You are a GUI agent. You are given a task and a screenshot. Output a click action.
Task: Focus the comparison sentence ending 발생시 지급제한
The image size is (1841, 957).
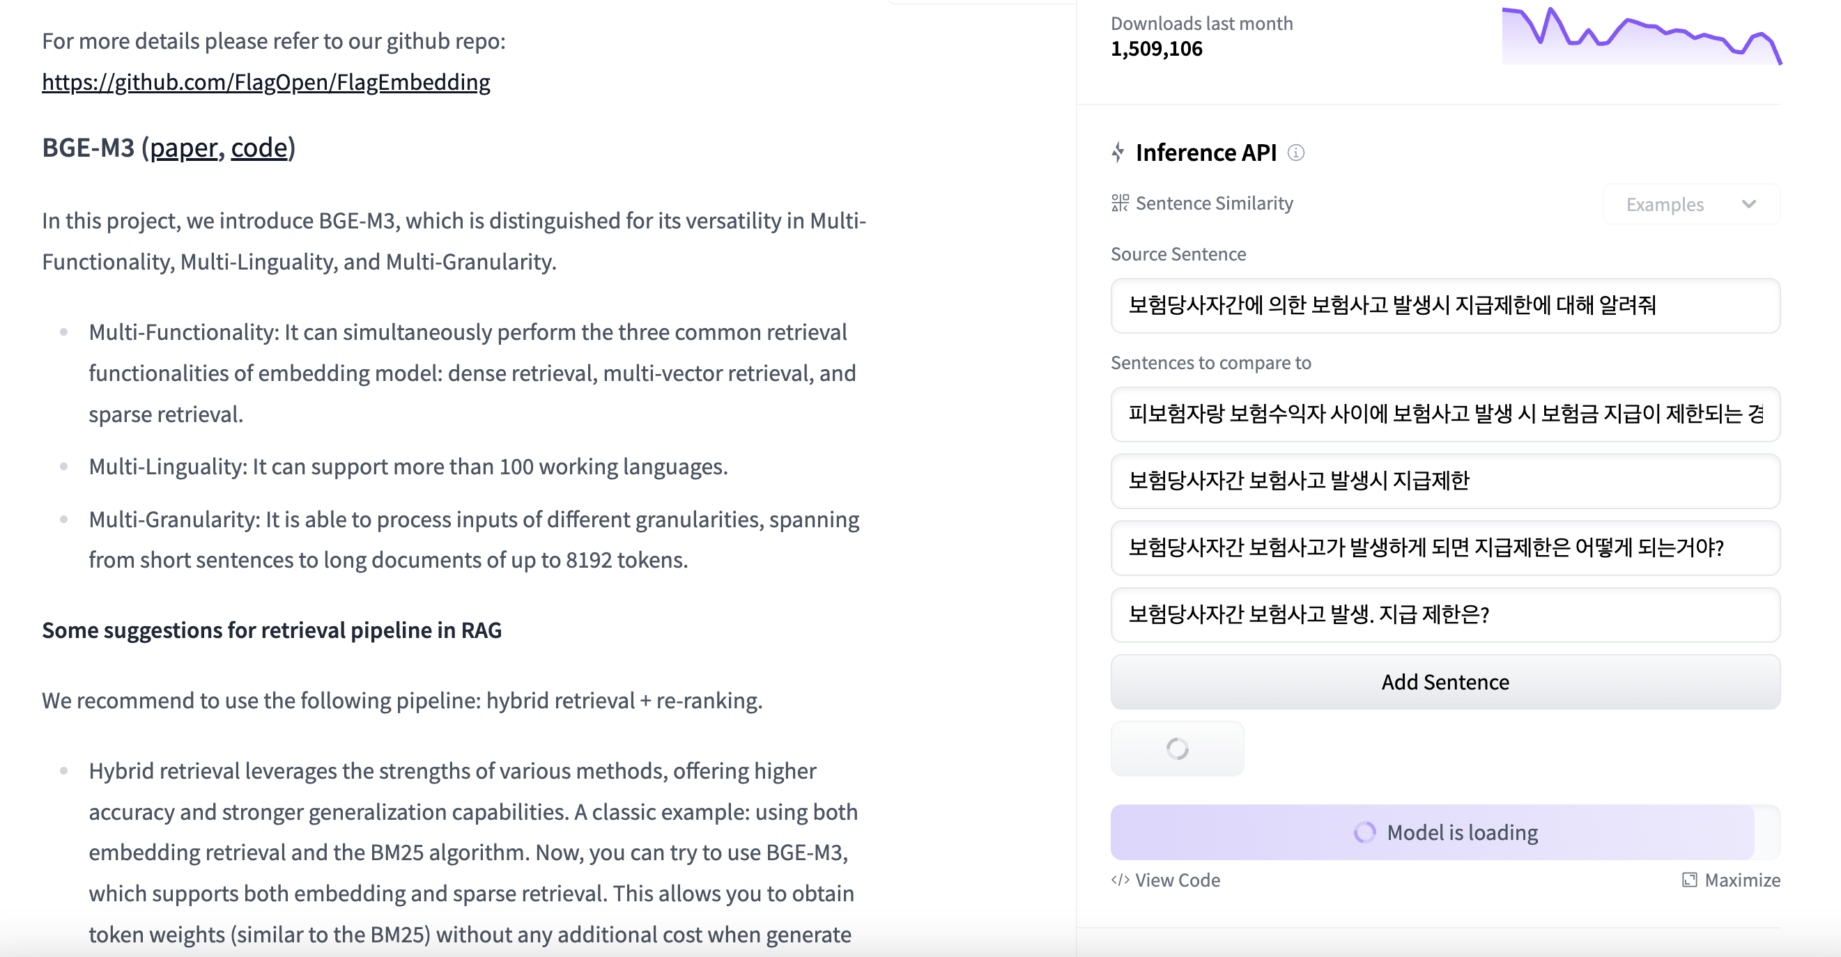pyautogui.click(x=1445, y=481)
